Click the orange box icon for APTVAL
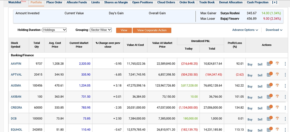290x132 pixels. tap(277, 75)
